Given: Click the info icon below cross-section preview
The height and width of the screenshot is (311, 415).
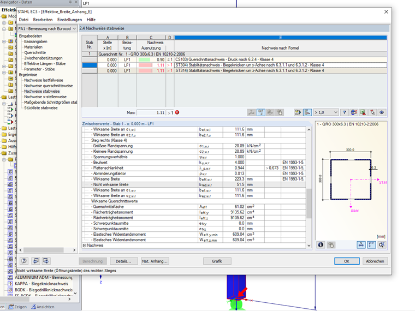Looking at the screenshot, I should (321, 245).
